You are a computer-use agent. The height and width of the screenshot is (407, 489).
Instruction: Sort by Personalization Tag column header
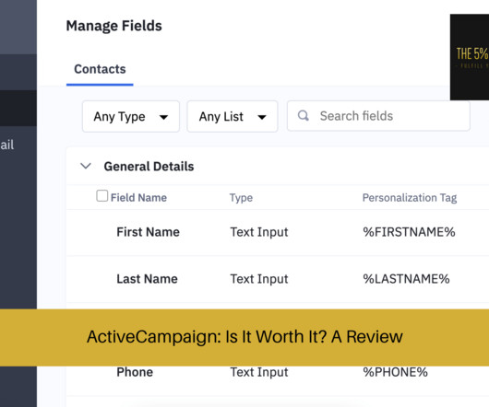[410, 198]
